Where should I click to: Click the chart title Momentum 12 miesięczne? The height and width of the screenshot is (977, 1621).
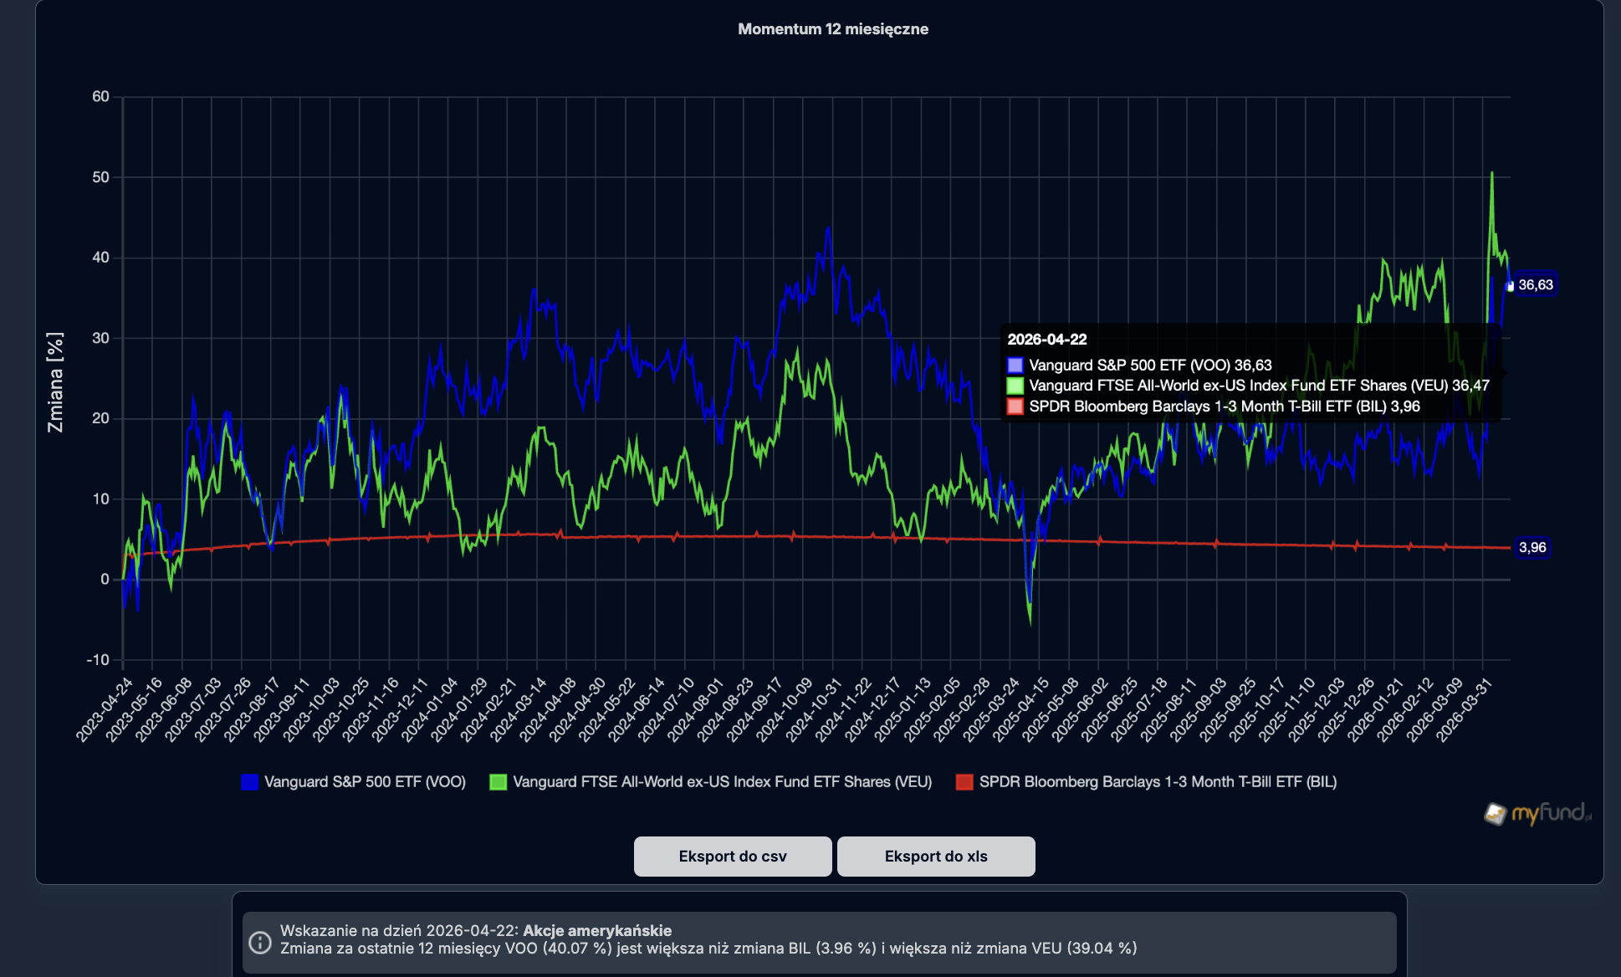833,29
